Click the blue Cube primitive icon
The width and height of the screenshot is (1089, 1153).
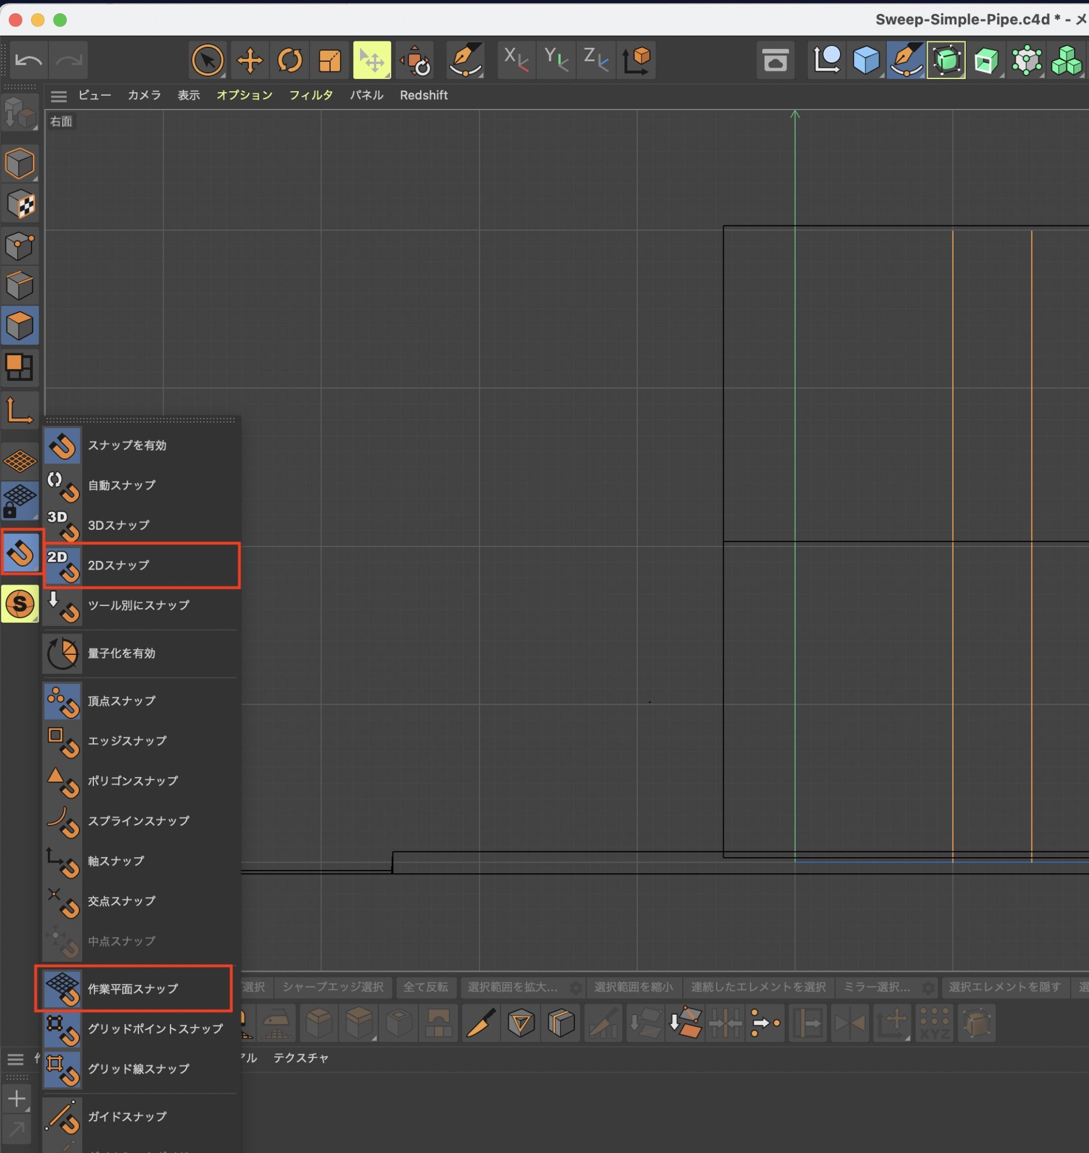[865, 61]
